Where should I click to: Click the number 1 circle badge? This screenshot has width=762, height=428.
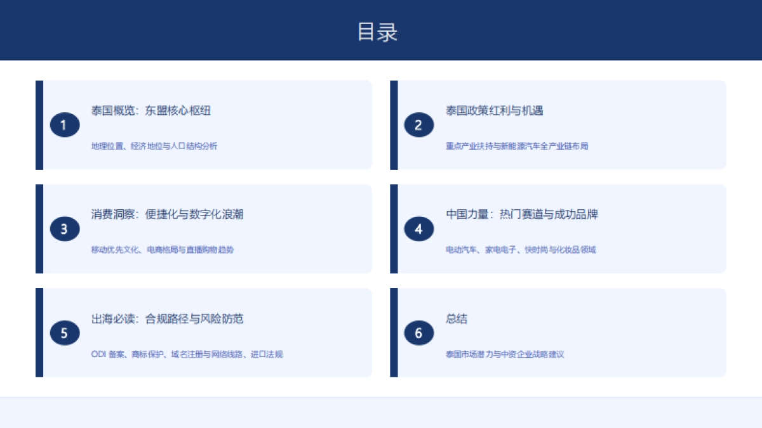click(64, 125)
